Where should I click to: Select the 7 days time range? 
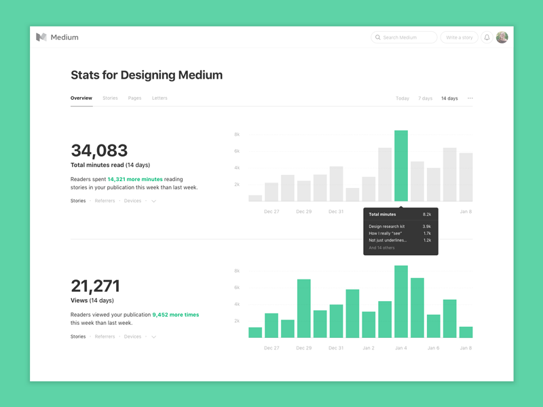pos(426,98)
